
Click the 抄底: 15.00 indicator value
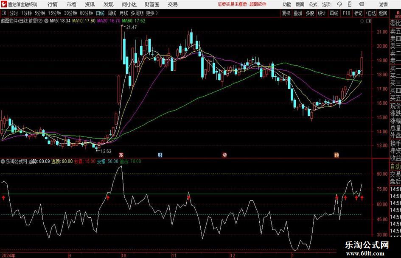(x=85, y=161)
